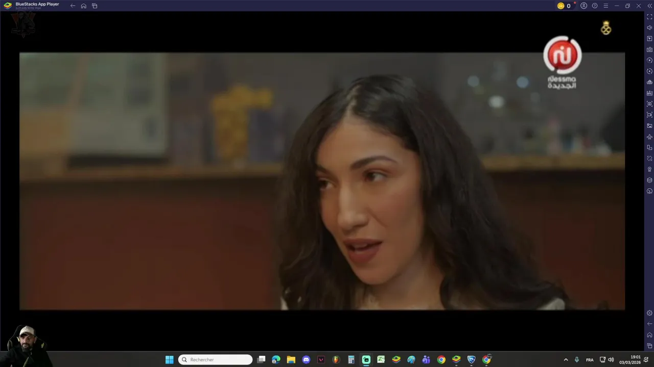Open multi-instance manager layers icon

click(649, 180)
